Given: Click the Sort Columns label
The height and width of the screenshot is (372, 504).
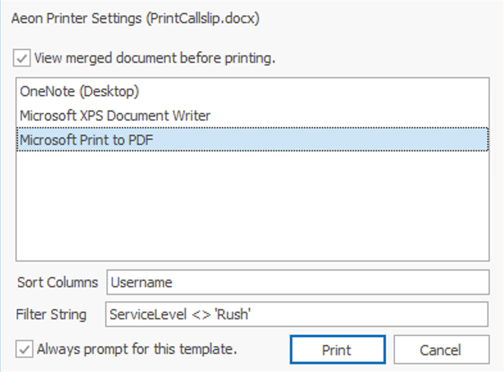Looking at the screenshot, I should point(58,282).
